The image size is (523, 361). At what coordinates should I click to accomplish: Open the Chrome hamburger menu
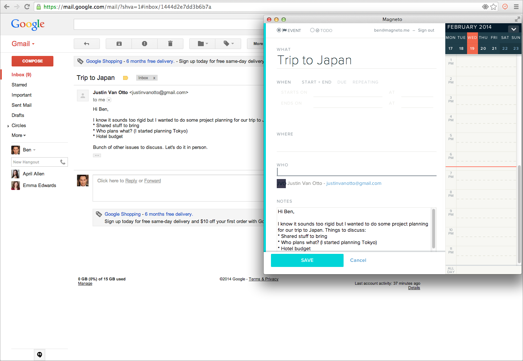point(516,7)
